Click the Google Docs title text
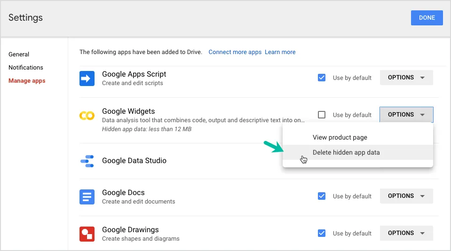Screen dimensions: 451x251 123,193
